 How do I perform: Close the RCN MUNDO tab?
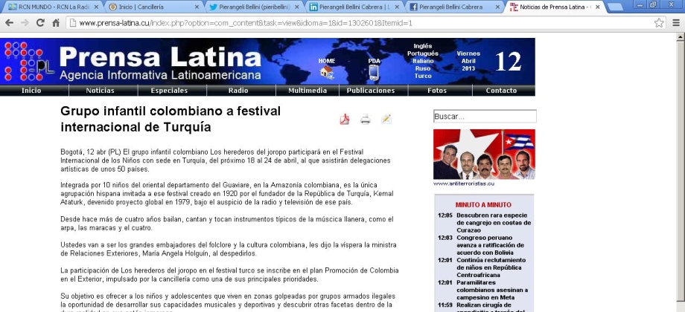[97, 7]
